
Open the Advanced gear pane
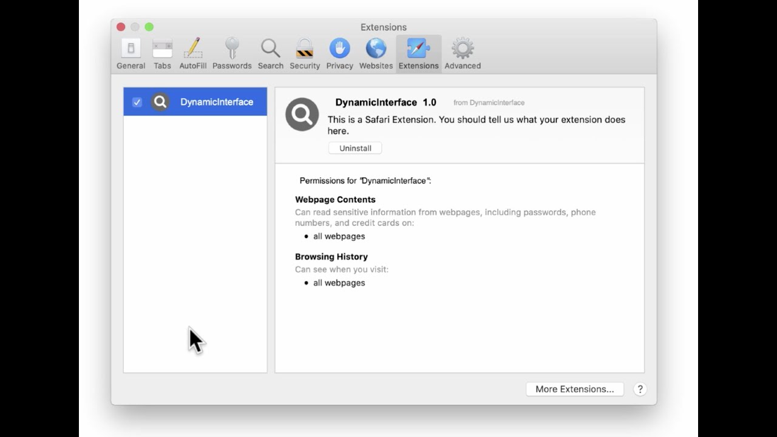pos(463,55)
